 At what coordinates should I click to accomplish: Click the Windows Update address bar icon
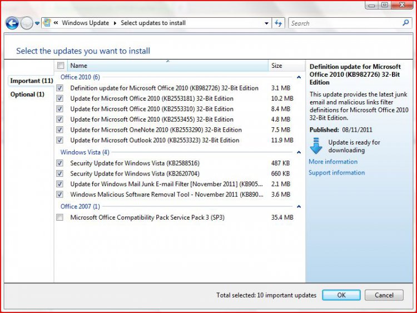point(47,23)
